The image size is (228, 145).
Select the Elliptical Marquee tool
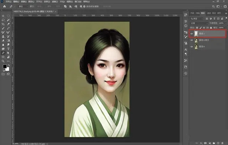click(x=8, y=16)
